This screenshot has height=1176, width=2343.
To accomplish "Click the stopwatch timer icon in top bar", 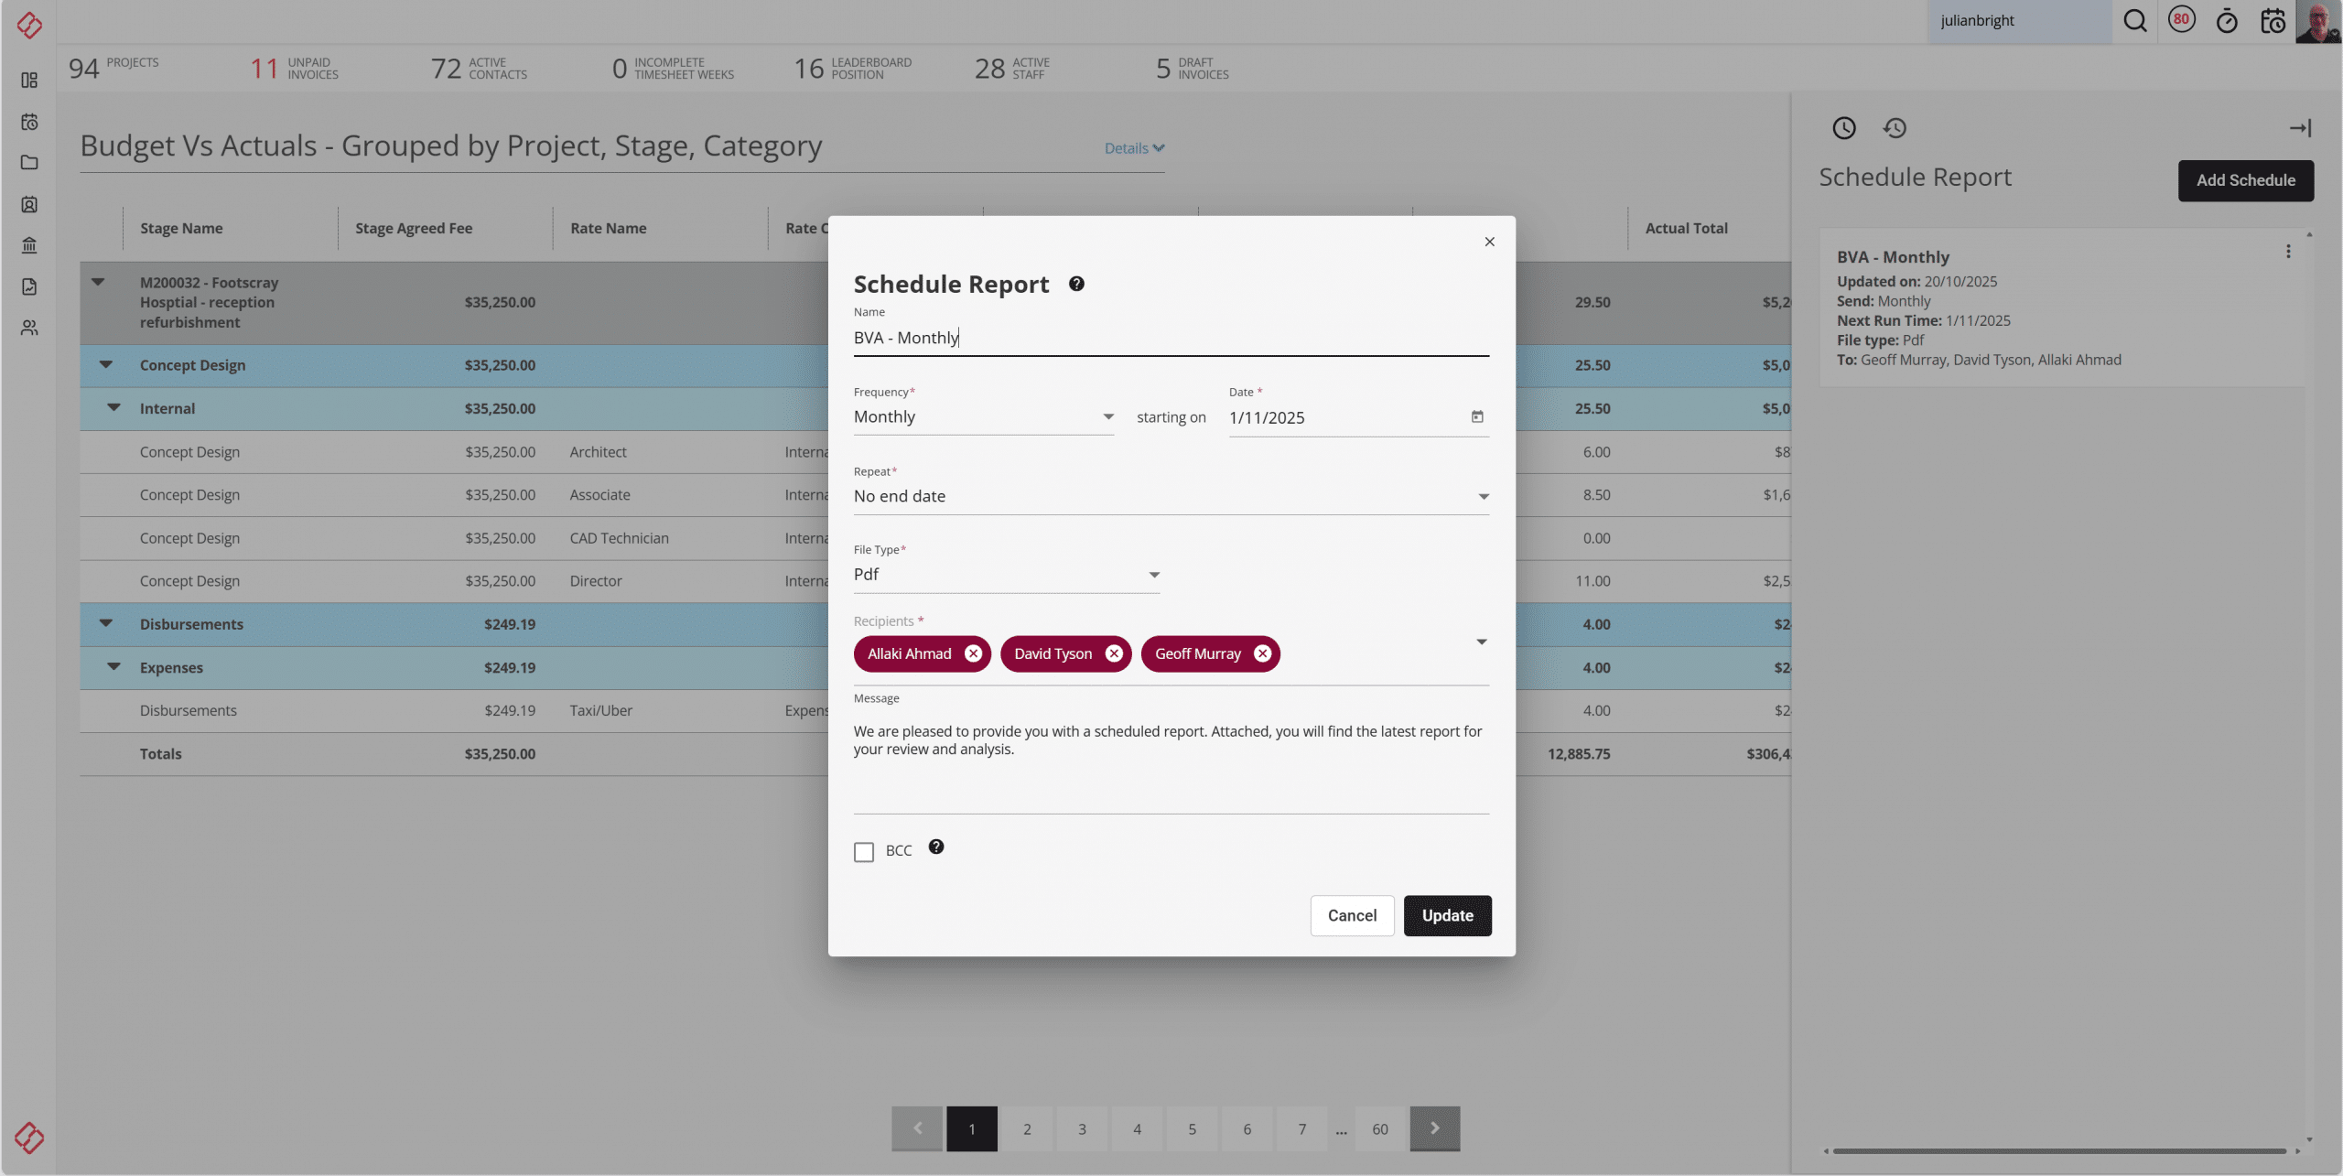I will (2227, 20).
